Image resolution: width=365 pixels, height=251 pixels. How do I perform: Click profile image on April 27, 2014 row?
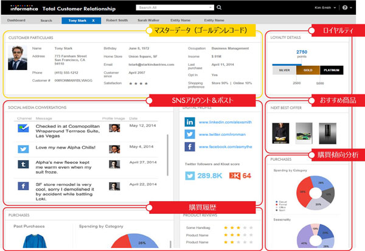pos(114,164)
